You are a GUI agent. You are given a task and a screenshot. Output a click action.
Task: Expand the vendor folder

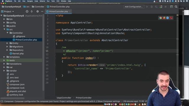coord(4,71)
